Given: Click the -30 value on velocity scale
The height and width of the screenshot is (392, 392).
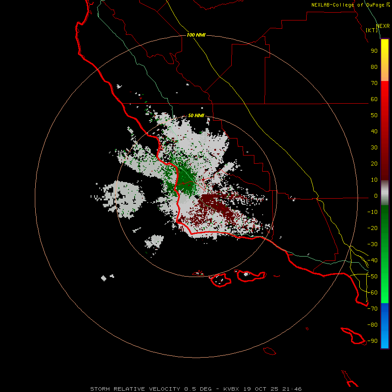Looking at the screenshot, I should click(372, 244).
